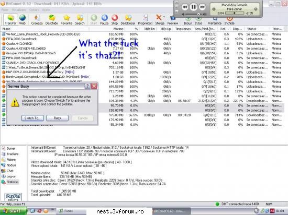Sort by the Status column header
The image size is (288, 215).
pyautogui.click(x=257, y=29)
